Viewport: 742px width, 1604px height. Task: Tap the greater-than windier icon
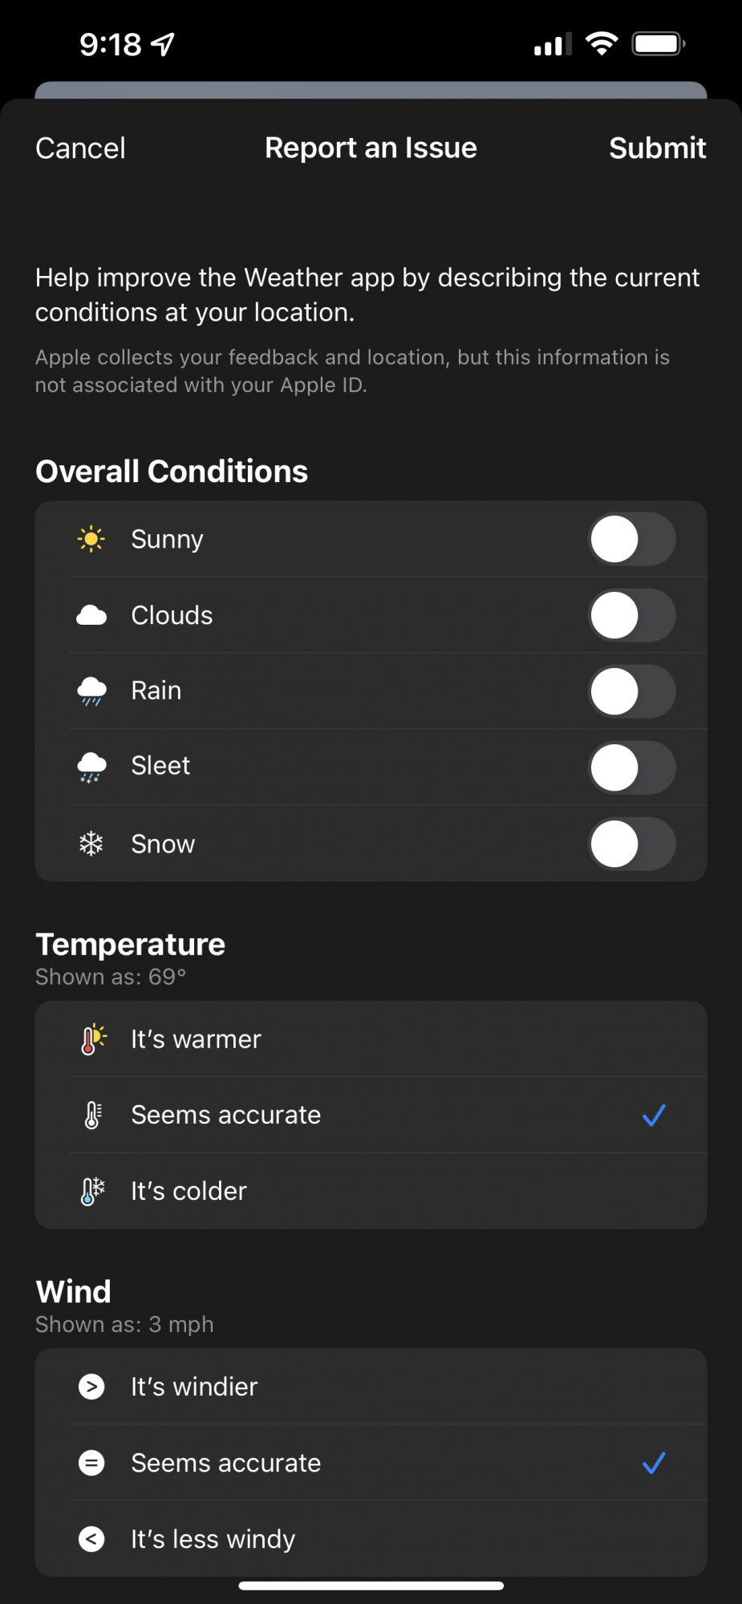click(x=91, y=1387)
